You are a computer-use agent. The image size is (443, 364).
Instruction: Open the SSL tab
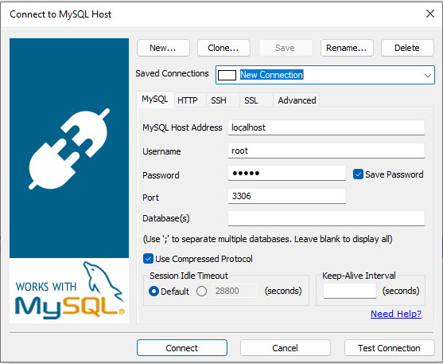tap(251, 100)
